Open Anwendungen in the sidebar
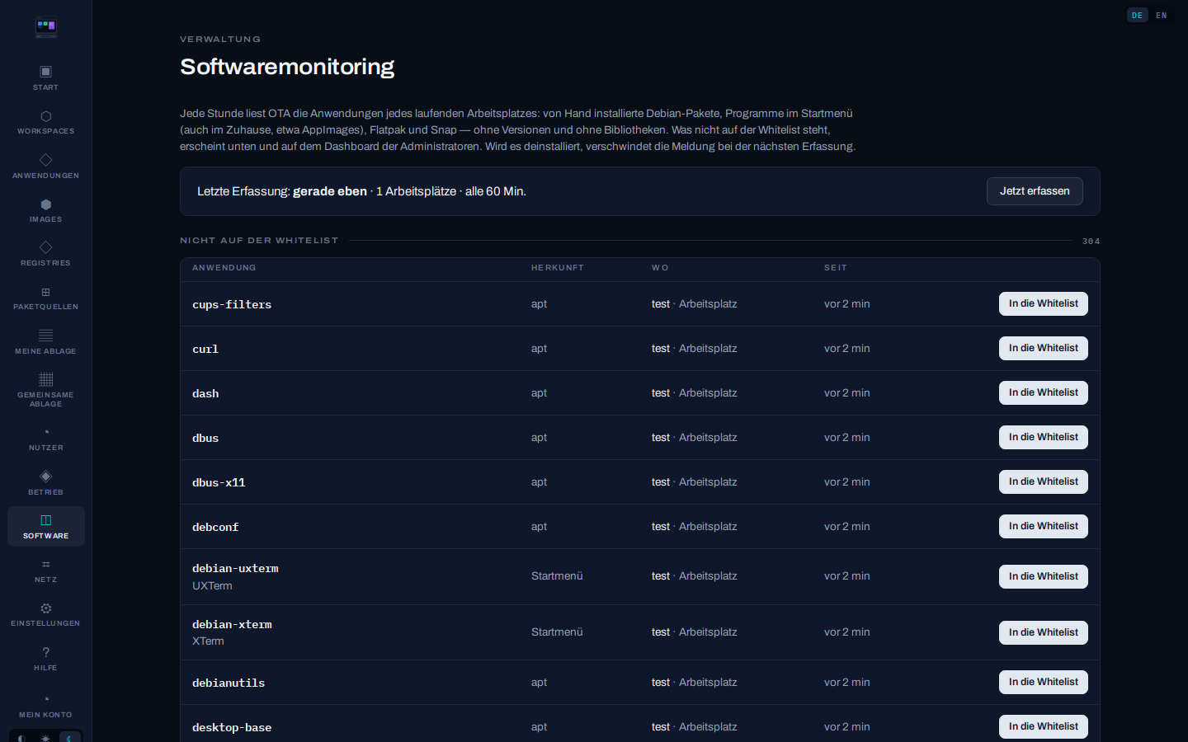Screen dimensions: 1188x742 point(46,166)
